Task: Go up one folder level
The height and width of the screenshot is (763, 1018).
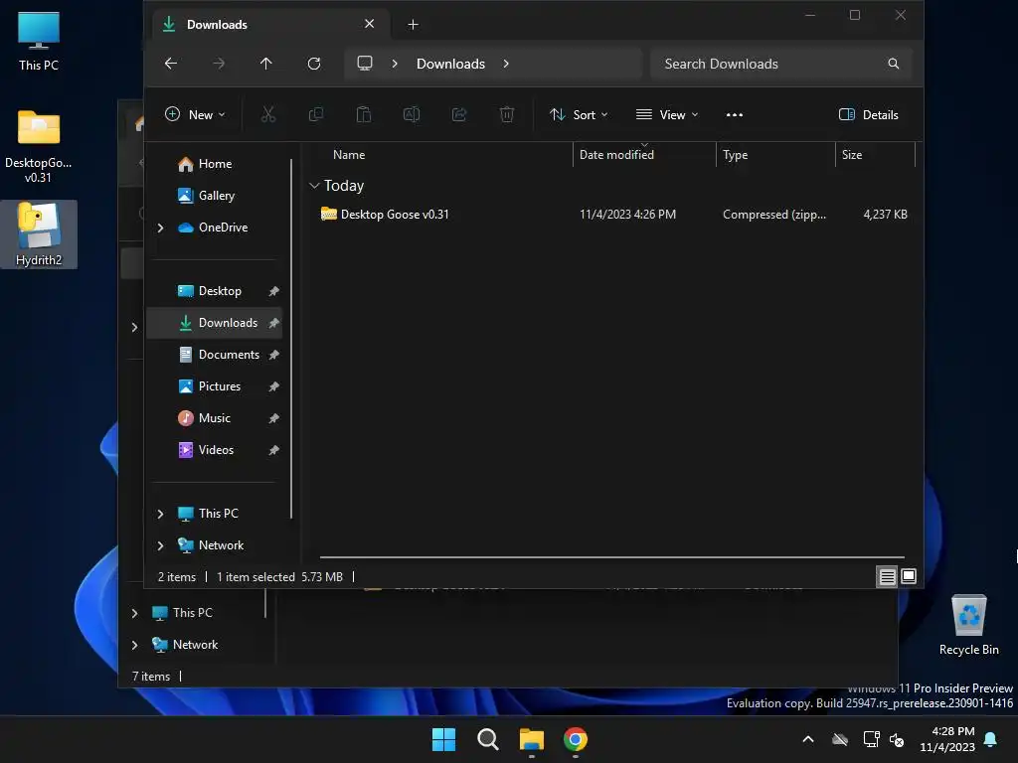Action: click(266, 64)
